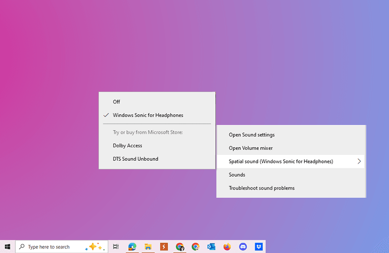The height and width of the screenshot is (253, 389).
Task: Click the Task View icon
Action: (116, 247)
